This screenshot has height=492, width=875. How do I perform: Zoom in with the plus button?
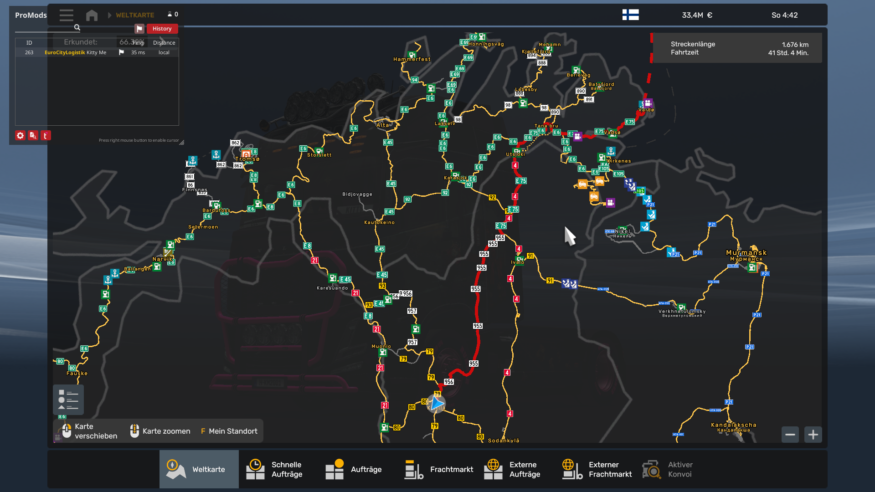pyautogui.click(x=813, y=435)
